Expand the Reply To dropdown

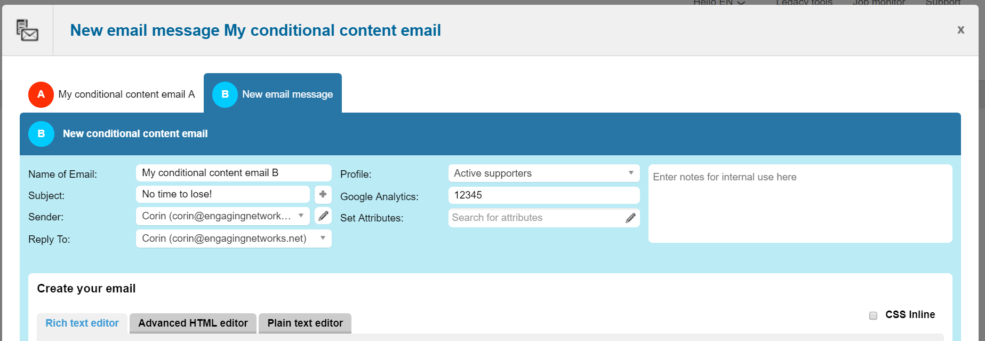pos(233,239)
